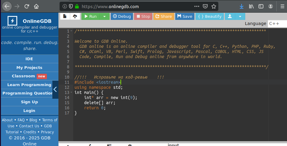Collapse the left sidebar with chevron arrow
Image resolution: width=287 pixels, height=146 pixels.
55,89
